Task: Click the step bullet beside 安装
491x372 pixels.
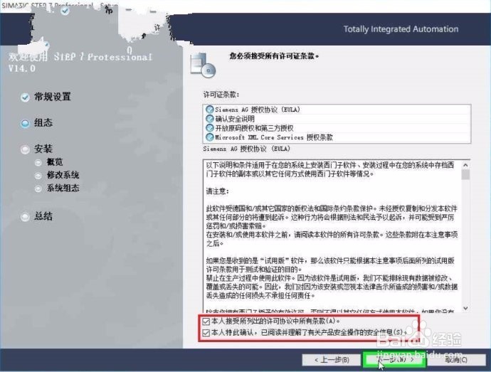Action: [25, 149]
